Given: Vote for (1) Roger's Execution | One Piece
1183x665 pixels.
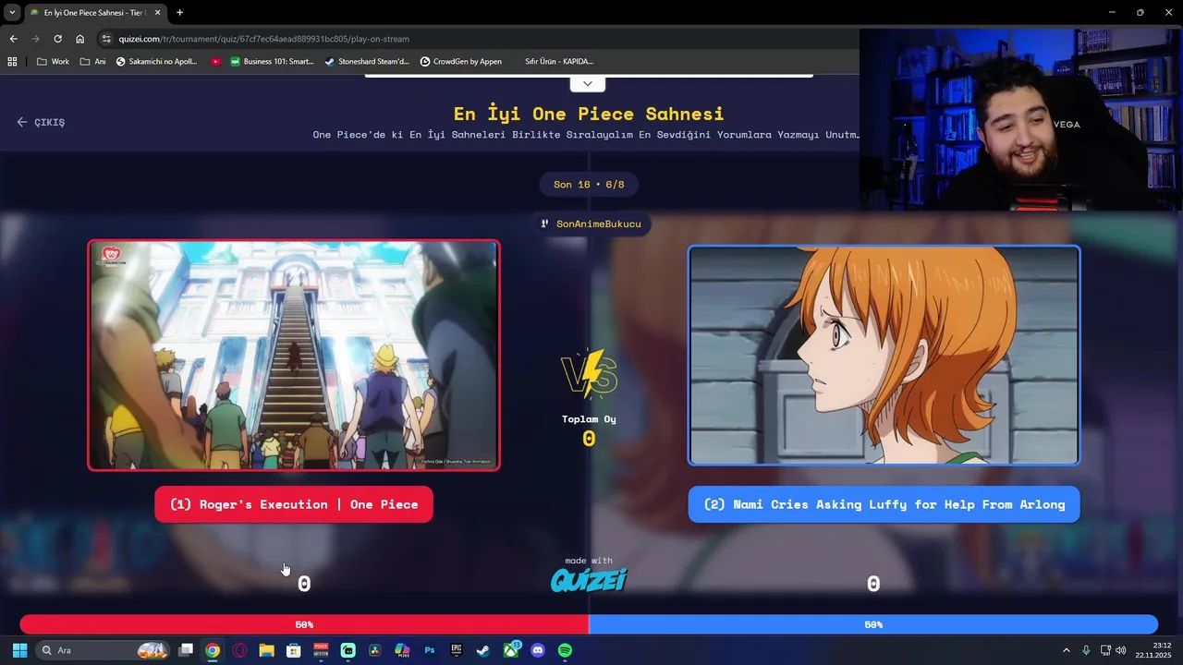Looking at the screenshot, I should 294,504.
